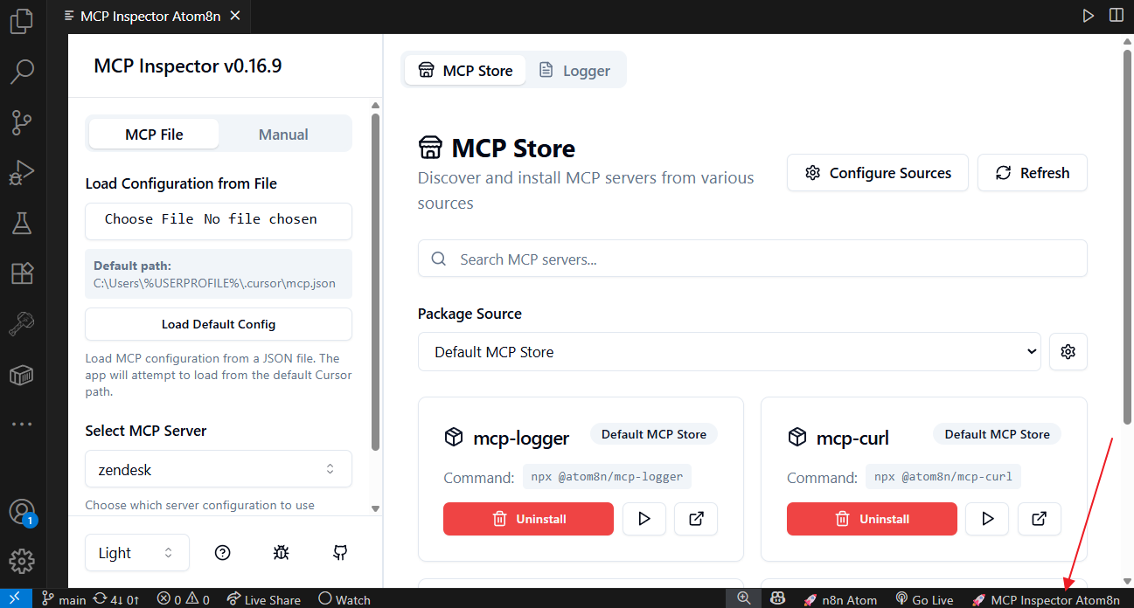Viewport: 1134px width, 608px height.
Task: Click sync changes indicator in status bar
Action: pyautogui.click(x=116, y=599)
